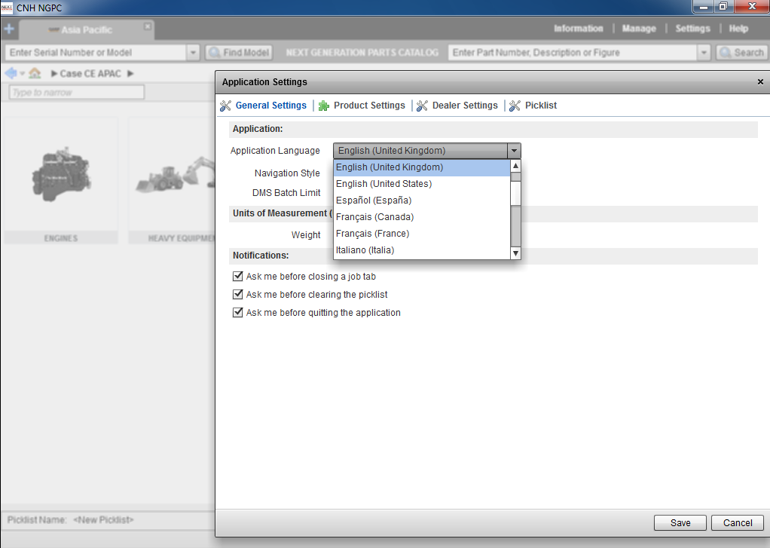Select Français (Canada) from language list
This screenshot has width=770, height=548.
click(374, 217)
